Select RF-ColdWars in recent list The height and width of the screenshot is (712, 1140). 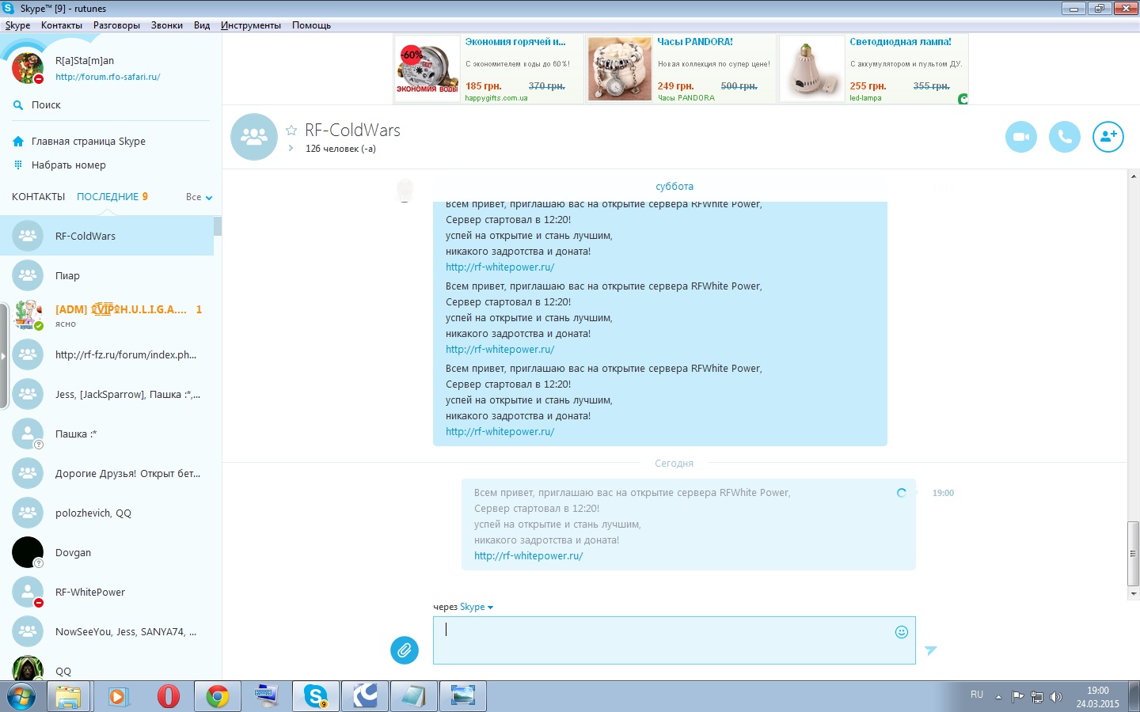point(107,236)
